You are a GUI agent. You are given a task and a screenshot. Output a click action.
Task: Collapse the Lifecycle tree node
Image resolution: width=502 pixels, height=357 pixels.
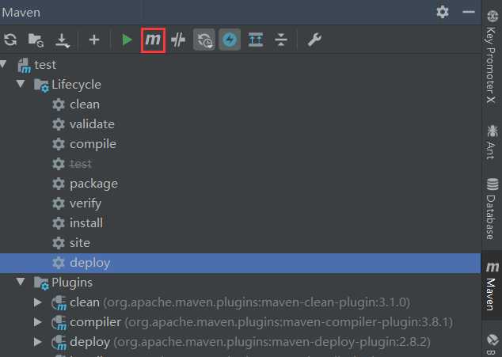21,85
